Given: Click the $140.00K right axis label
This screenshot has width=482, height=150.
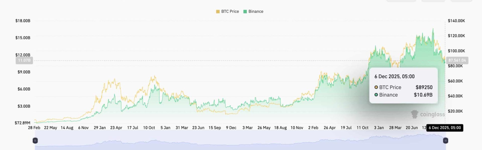Looking at the screenshot, I should tap(456, 21).
